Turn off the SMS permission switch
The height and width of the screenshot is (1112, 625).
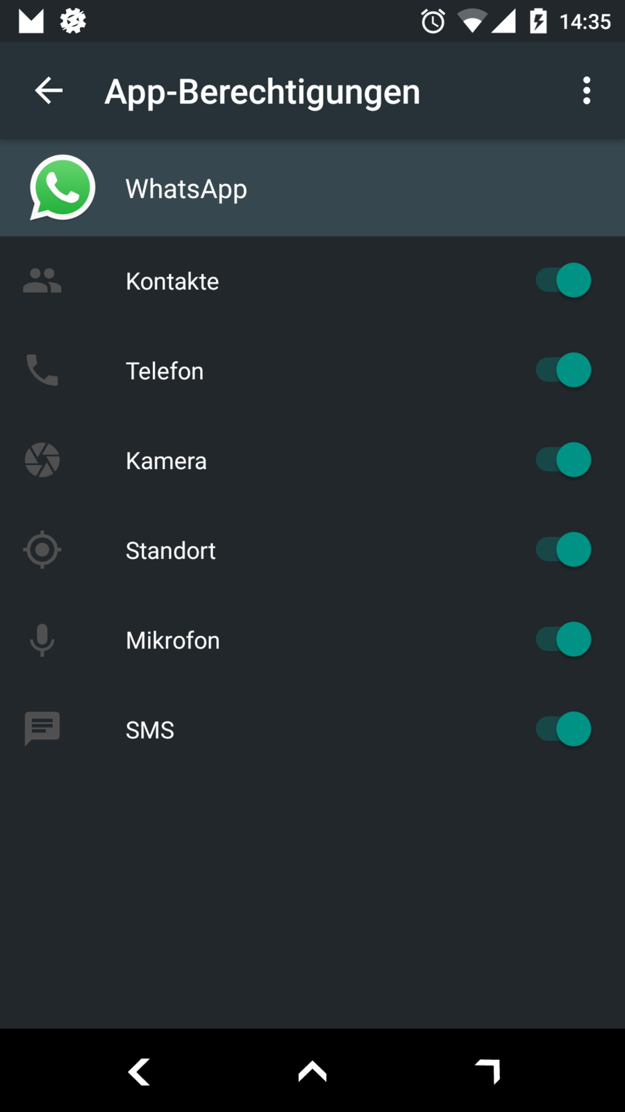pos(563,729)
